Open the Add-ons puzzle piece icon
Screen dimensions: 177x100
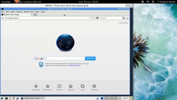tap(71, 86)
